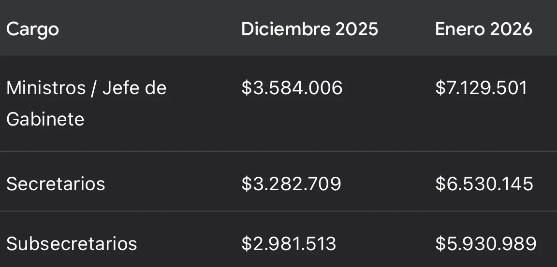This screenshot has height=267, width=557.
Task: Click the Ministros / Jefe de Gabinete cell
Action: 86,103
